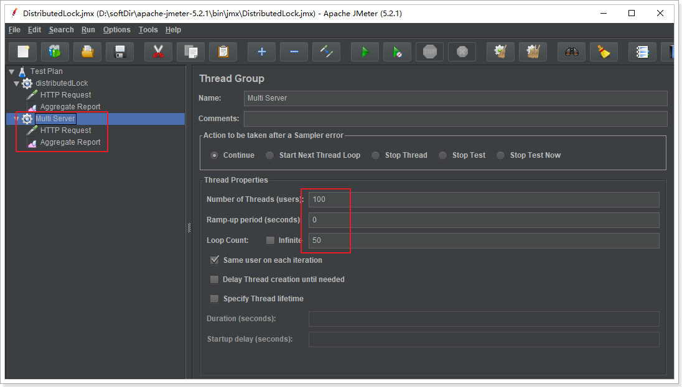Collapse the Multi Server thread group node
Screen dimensions: 682x387
17,119
